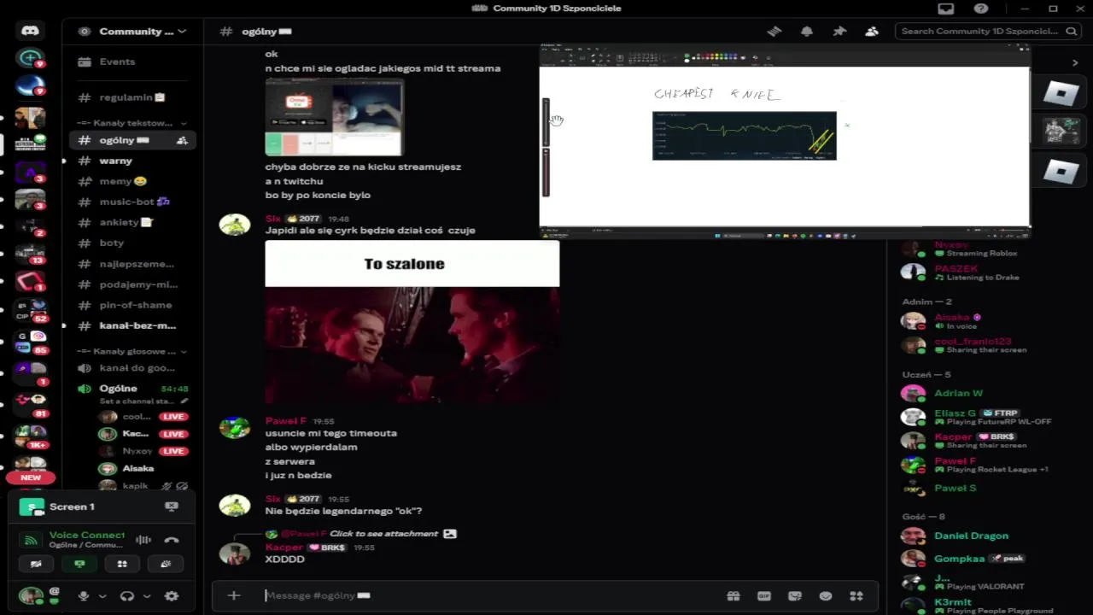Deafen with headphones icon
This screenshot has width=1093, height=615.
tap(127, 596)
